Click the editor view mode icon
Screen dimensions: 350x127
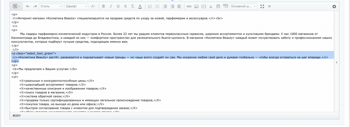pos(15,6)
